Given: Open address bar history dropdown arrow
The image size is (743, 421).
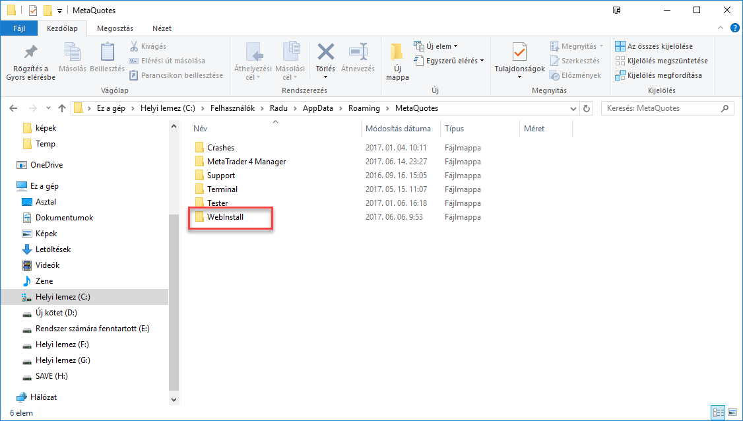Looking at the screenshot, I should tap(573, 108).
